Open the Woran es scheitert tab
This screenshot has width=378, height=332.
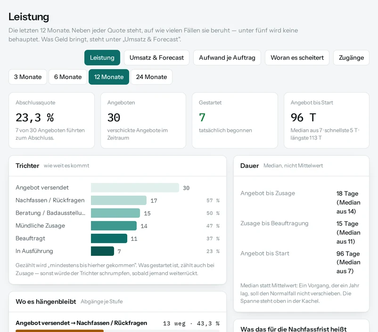pos(297,58)
